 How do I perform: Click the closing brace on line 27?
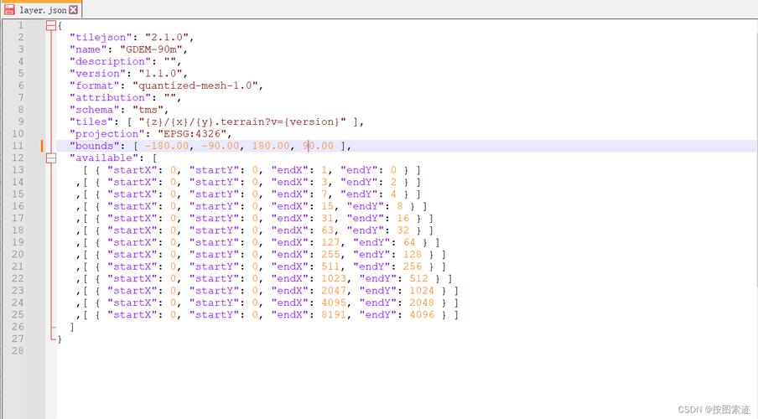pos(60,339)
